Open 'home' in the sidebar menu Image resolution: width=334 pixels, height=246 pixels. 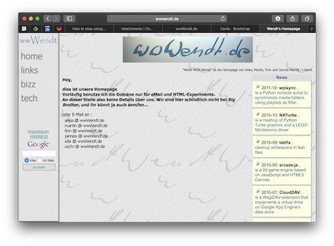[x=31, y=56]
